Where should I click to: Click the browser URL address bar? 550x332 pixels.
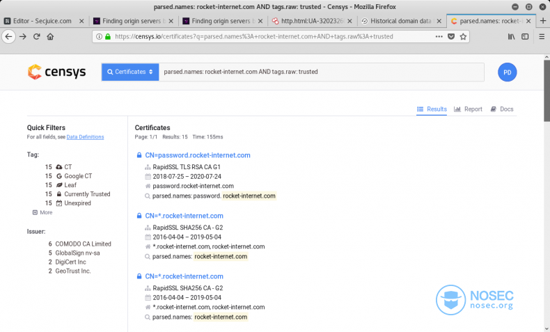[x=253, y=36]
